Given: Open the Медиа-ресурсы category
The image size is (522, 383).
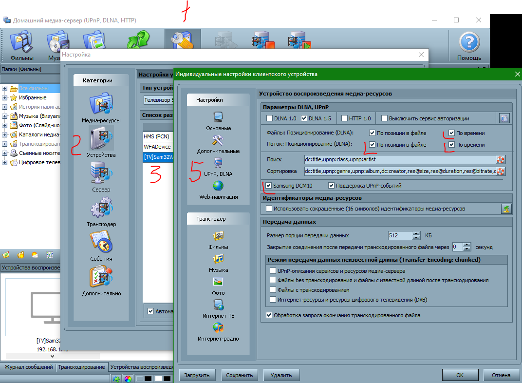Looking at the screenshot, I should (x=101, y=107).
